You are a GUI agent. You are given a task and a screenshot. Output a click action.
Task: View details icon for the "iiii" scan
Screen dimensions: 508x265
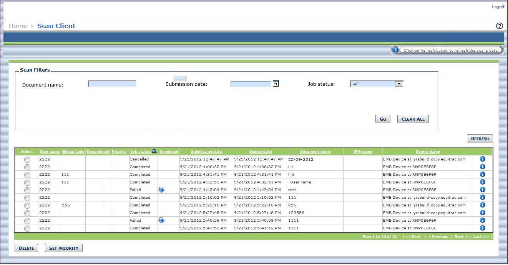coord(482,166)
